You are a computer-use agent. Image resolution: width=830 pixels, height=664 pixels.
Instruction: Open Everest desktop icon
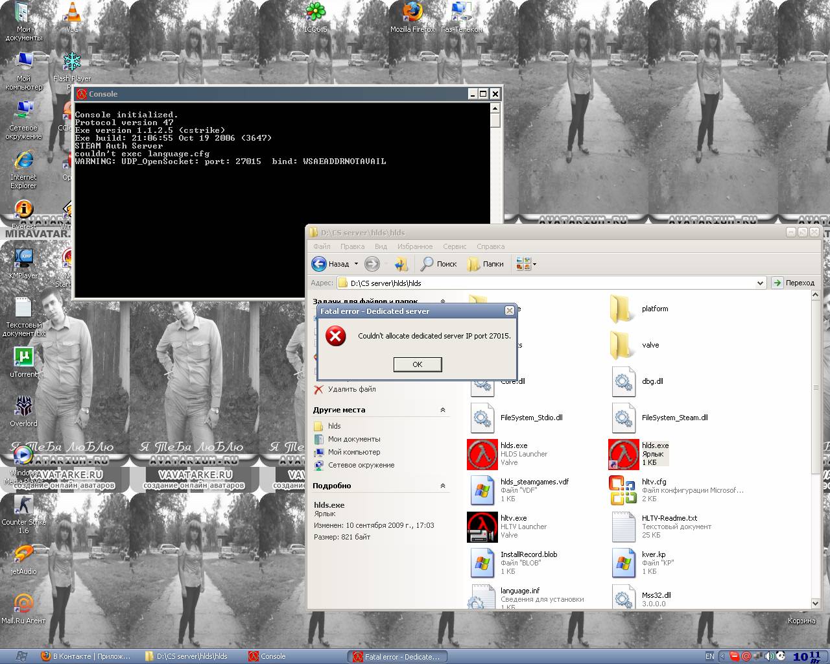click(x=24, y=215)
